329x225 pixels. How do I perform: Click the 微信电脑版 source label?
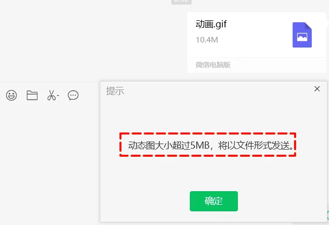[x=213, y=65]
